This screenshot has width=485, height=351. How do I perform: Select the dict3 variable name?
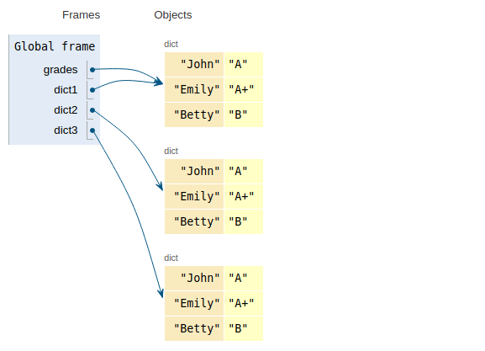(x=66, y=130)
